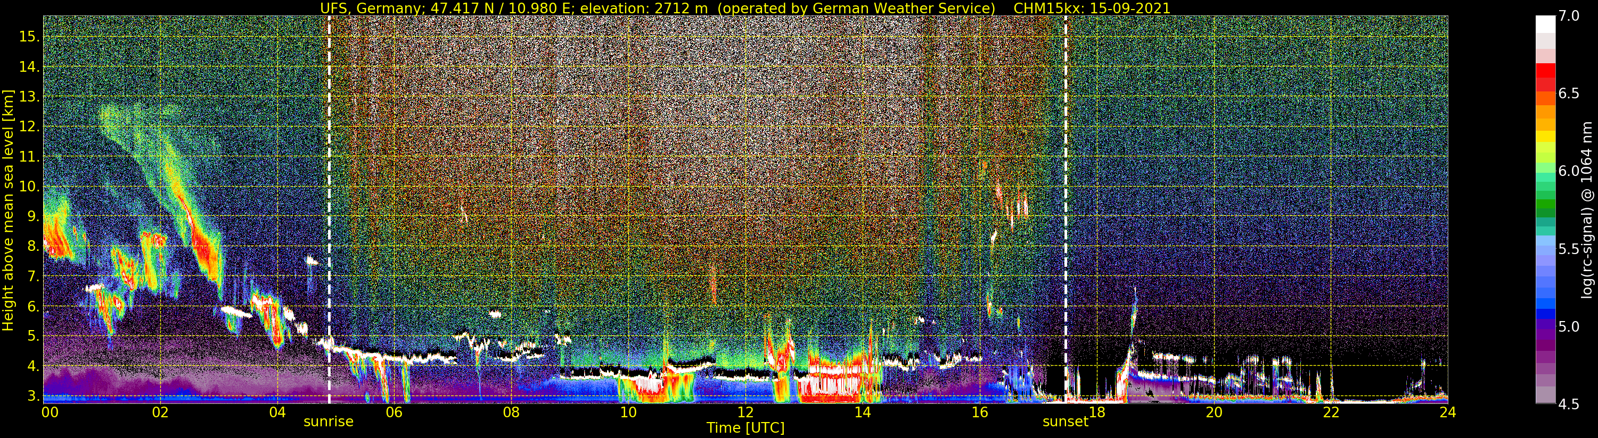This screenshot has height=438, width=1598.
Task: Click the '04' time axis tick label
Action: click(277, 412)
